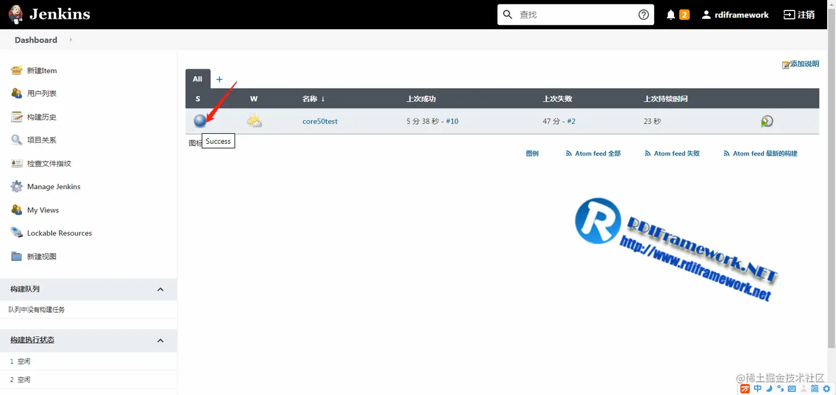Click the 队列中没有构建任务 text
Viewport: 836px width, 395px height.
pos(36,309)
